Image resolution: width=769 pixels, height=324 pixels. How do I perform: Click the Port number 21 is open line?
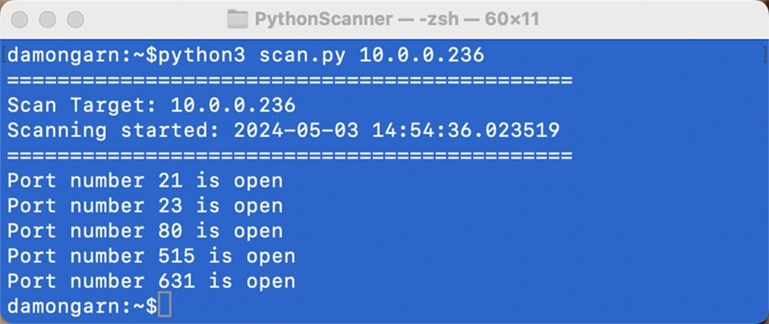click(145, 181)
